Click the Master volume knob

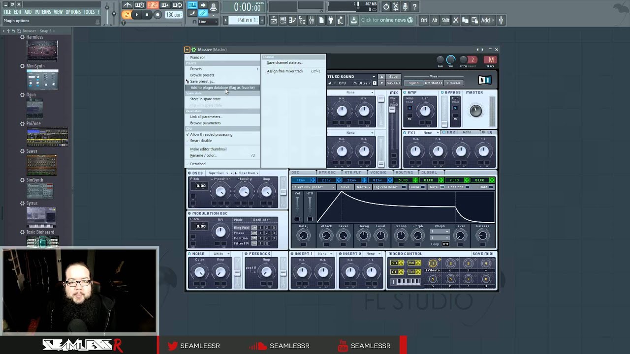(x=475, y=111)
